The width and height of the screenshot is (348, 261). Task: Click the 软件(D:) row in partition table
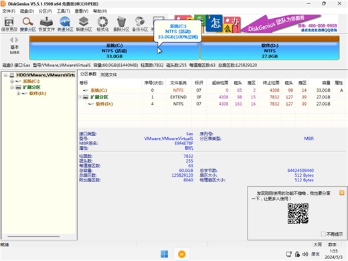[212, 104]
